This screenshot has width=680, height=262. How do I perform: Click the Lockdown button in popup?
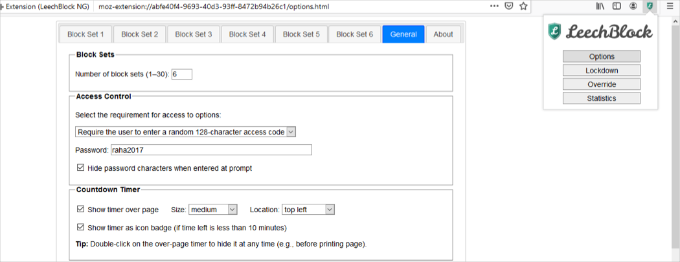click(x=602, y=71)
